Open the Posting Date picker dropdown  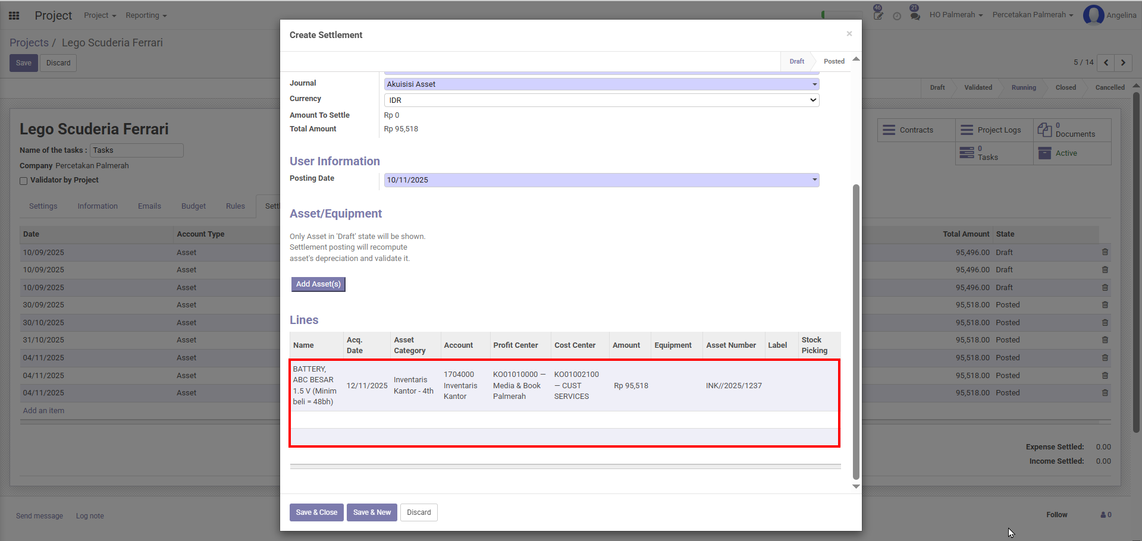(x=601, y=180)
